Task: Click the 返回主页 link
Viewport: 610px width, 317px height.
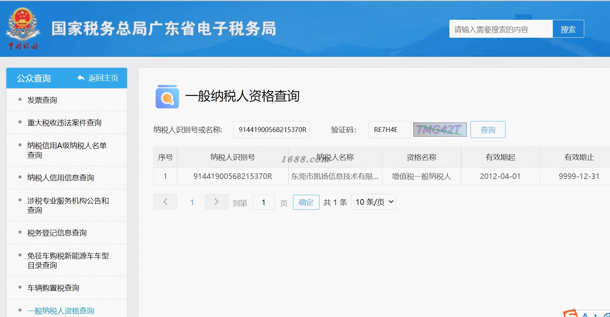Action: [x=103, y=78]
